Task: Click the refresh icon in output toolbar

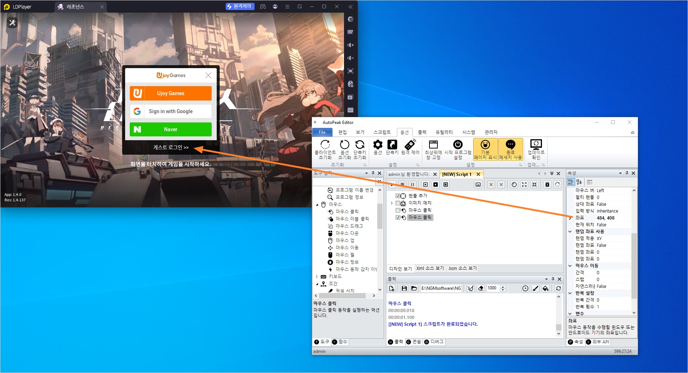Action: pos(559,288)
